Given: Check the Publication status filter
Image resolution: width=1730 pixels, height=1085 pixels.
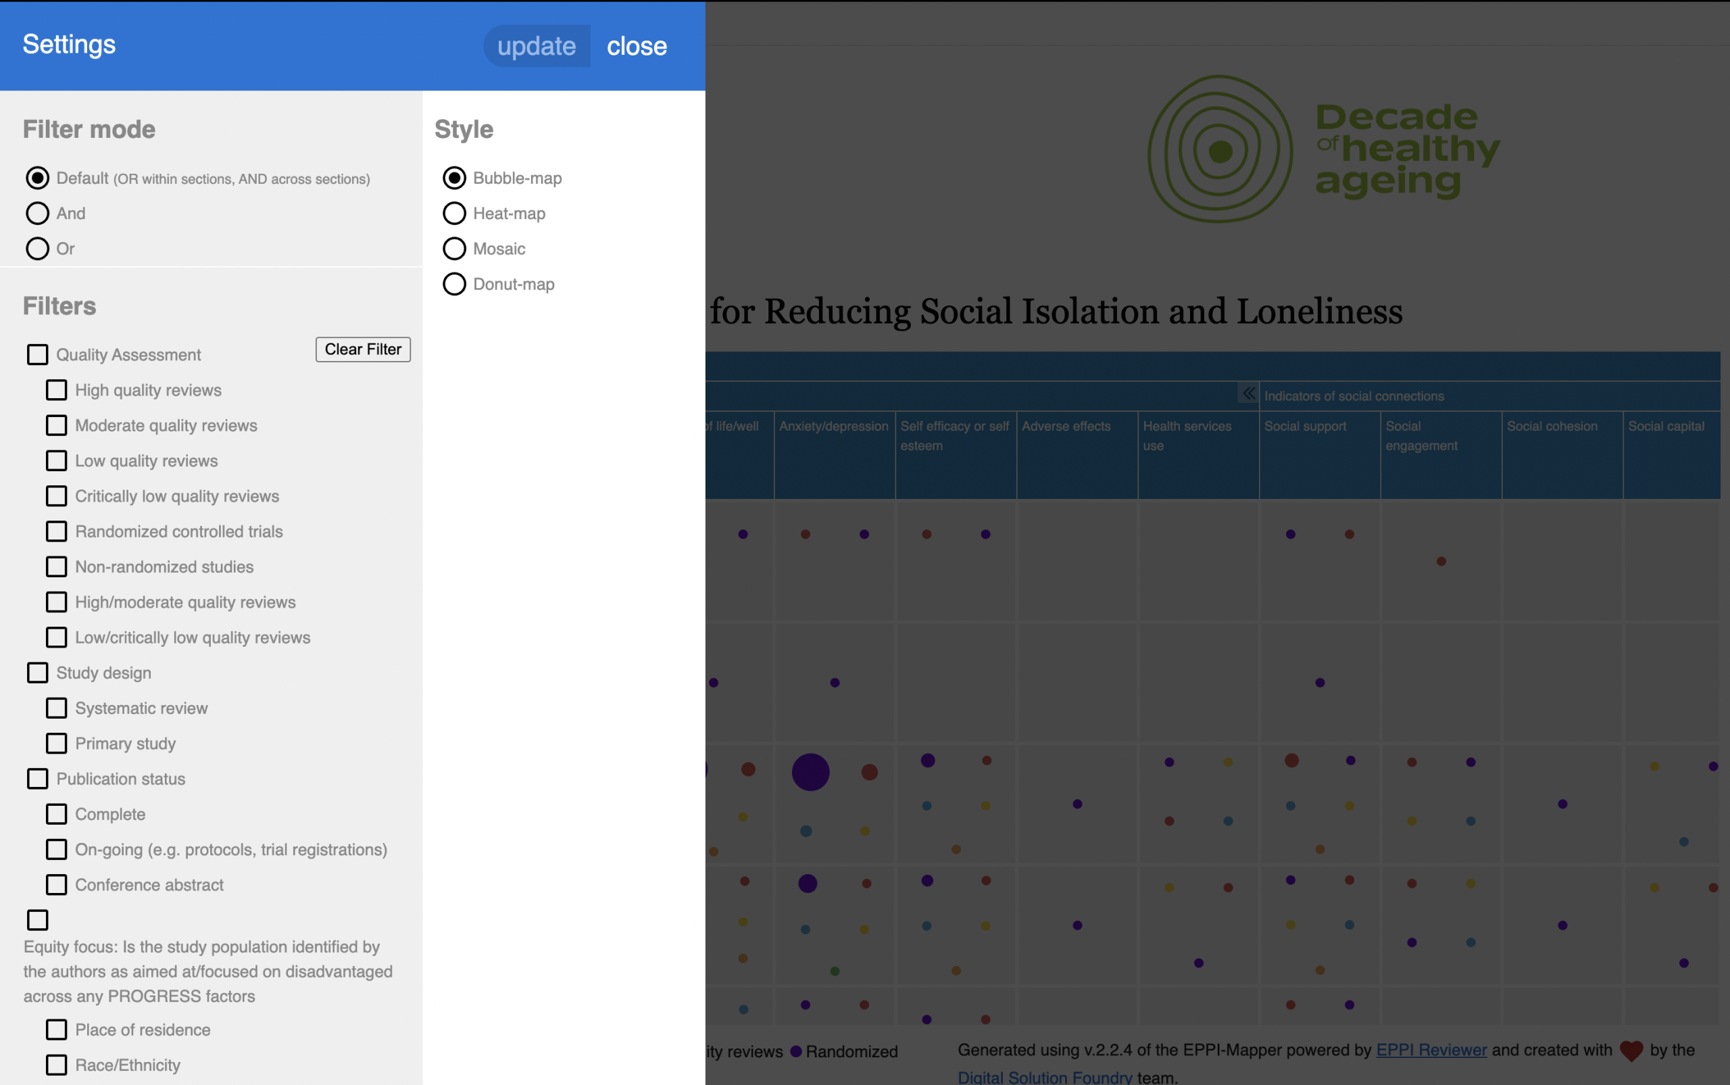Looking at the screenshot, I should (x=37, y=779).
